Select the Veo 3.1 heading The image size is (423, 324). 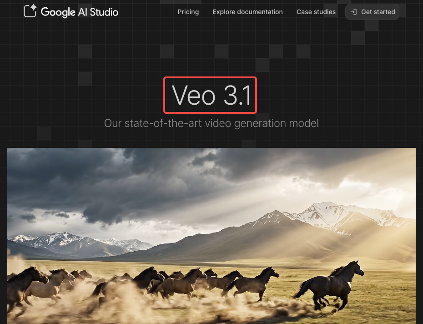[211, 95]
